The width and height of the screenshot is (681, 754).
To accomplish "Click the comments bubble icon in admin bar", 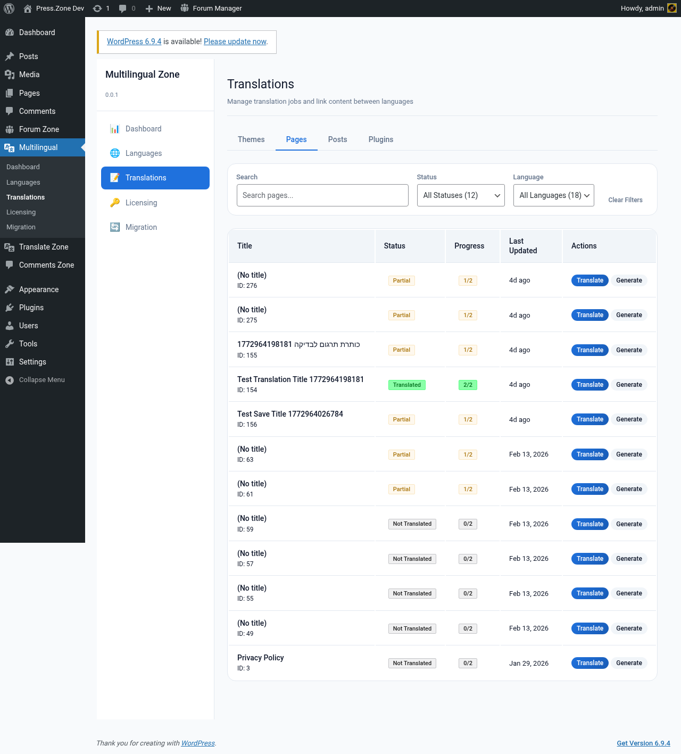I will click(123, 9).
